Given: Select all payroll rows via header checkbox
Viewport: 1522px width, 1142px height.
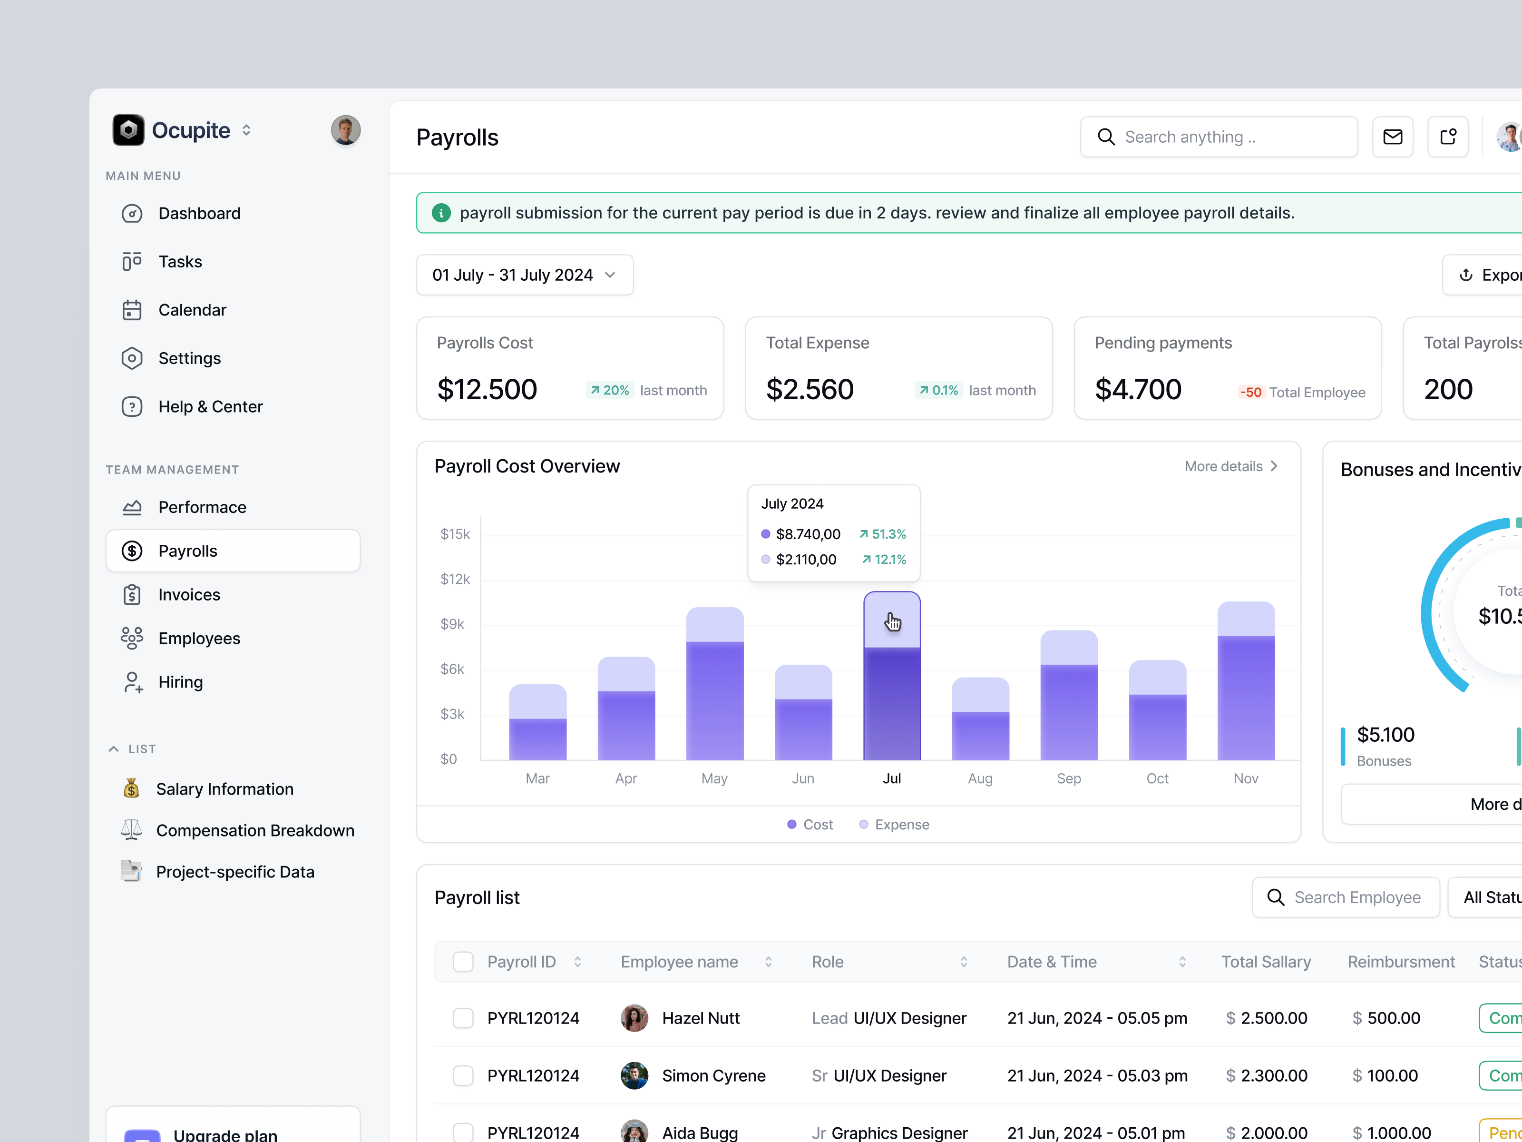Looking at the screenshot, I should tap(463, 961).
